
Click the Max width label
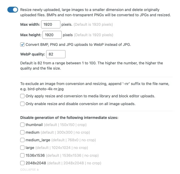pos(30,25)
